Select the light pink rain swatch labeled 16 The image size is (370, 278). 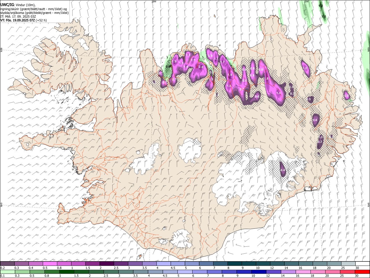pos(304,272)
